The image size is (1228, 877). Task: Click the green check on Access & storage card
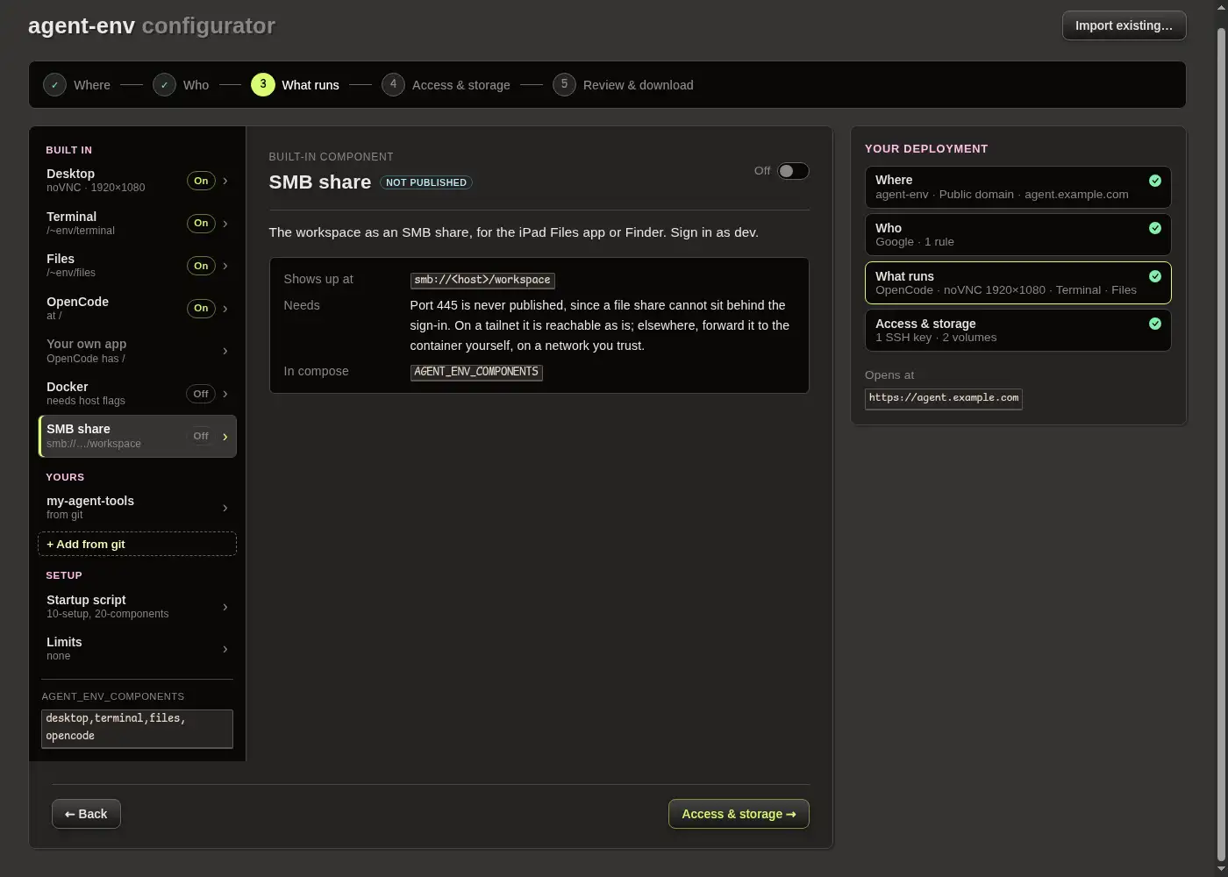(x=1155, y=324)
